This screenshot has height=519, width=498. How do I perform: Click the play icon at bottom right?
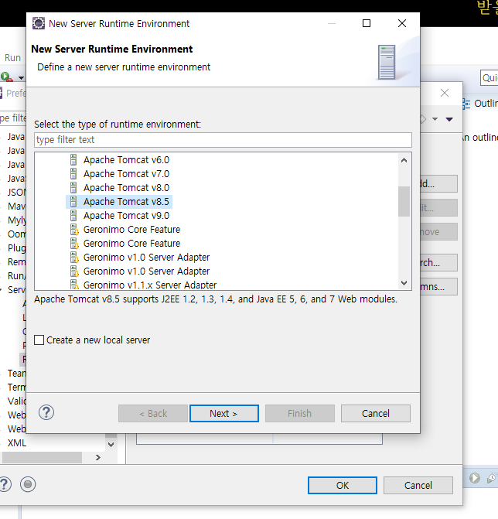coord(475,478)
